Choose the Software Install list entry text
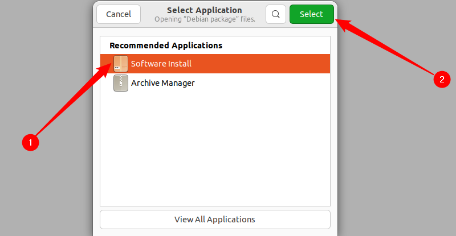This screenshot has width=456, height=236. [161, 64]
